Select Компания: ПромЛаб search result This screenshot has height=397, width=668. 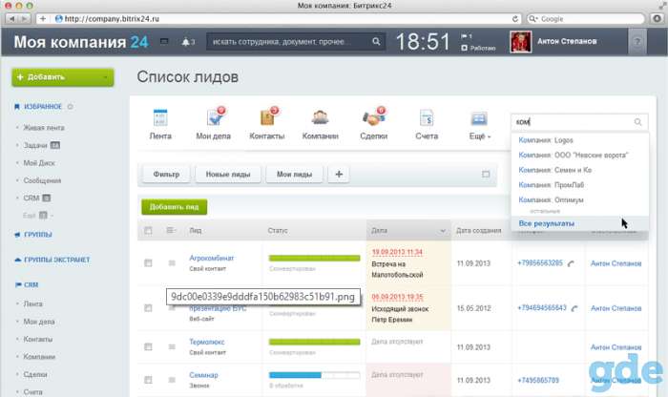pyautogui.click(x=551, y=184)
